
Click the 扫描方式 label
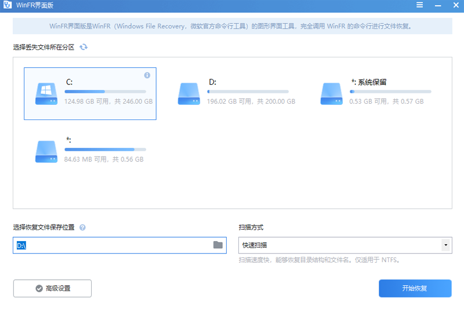click(x=251, y=227)
